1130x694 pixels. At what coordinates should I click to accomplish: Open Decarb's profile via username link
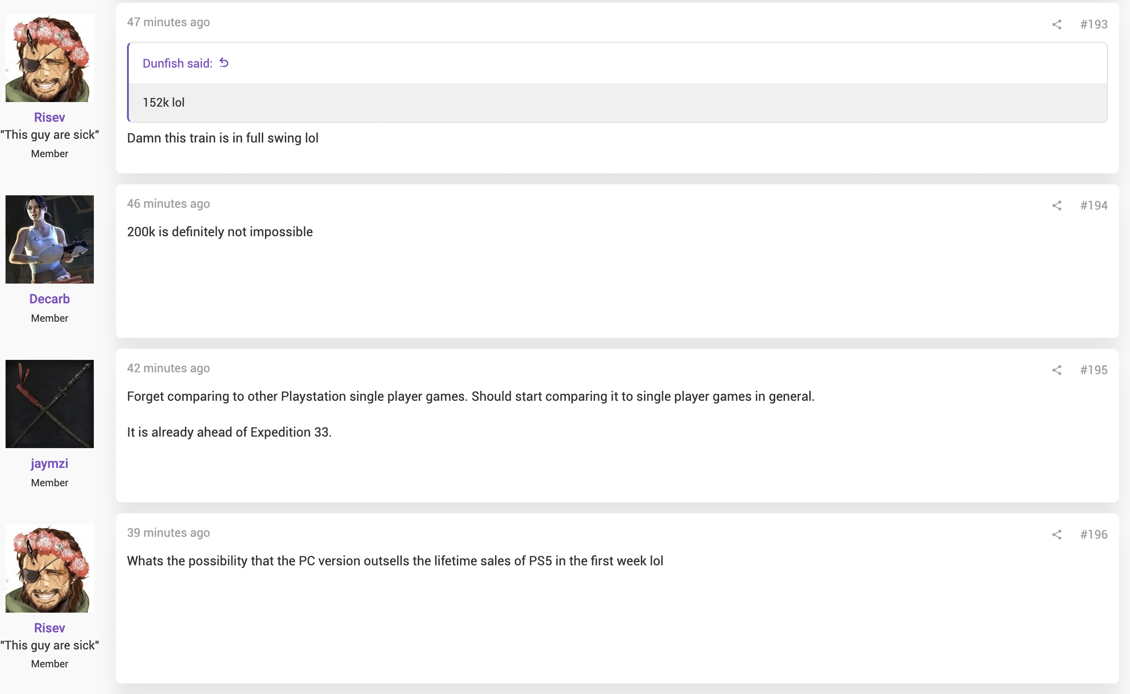coord(50,299)
